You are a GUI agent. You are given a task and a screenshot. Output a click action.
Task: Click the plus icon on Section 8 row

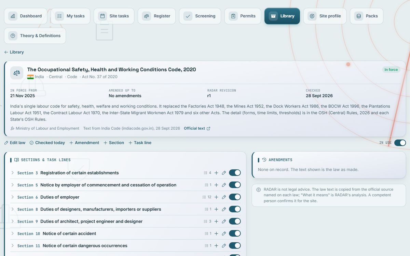click(216, 209)
